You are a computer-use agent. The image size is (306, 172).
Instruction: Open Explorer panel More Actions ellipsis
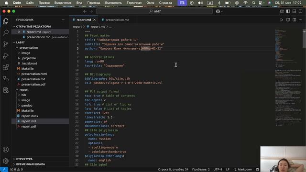64,20
